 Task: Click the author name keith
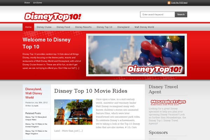click(36, 106)
